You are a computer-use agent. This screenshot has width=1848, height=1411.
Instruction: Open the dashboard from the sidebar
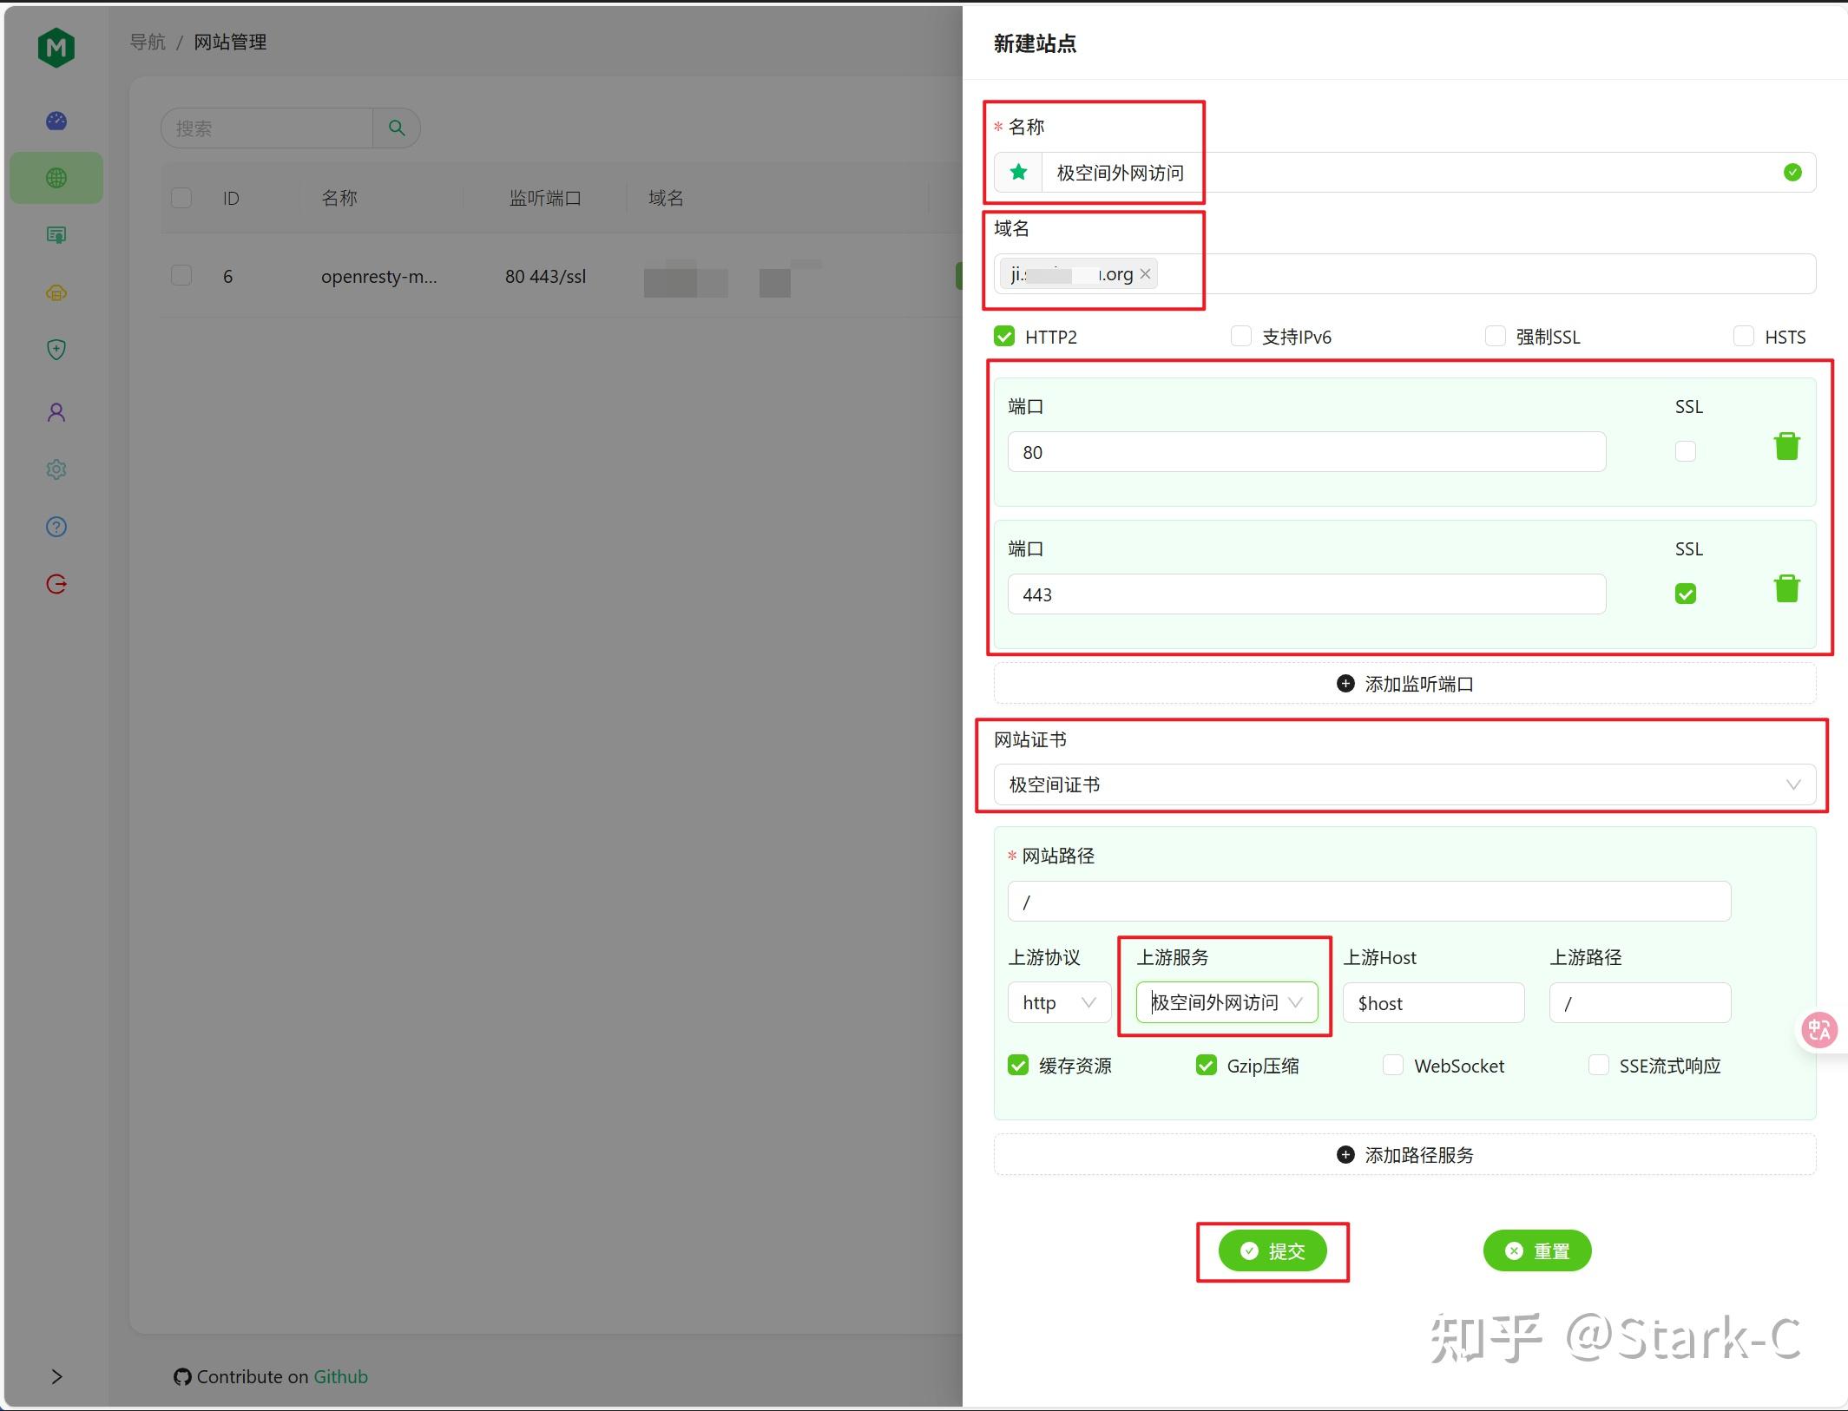tap(56, 121)
